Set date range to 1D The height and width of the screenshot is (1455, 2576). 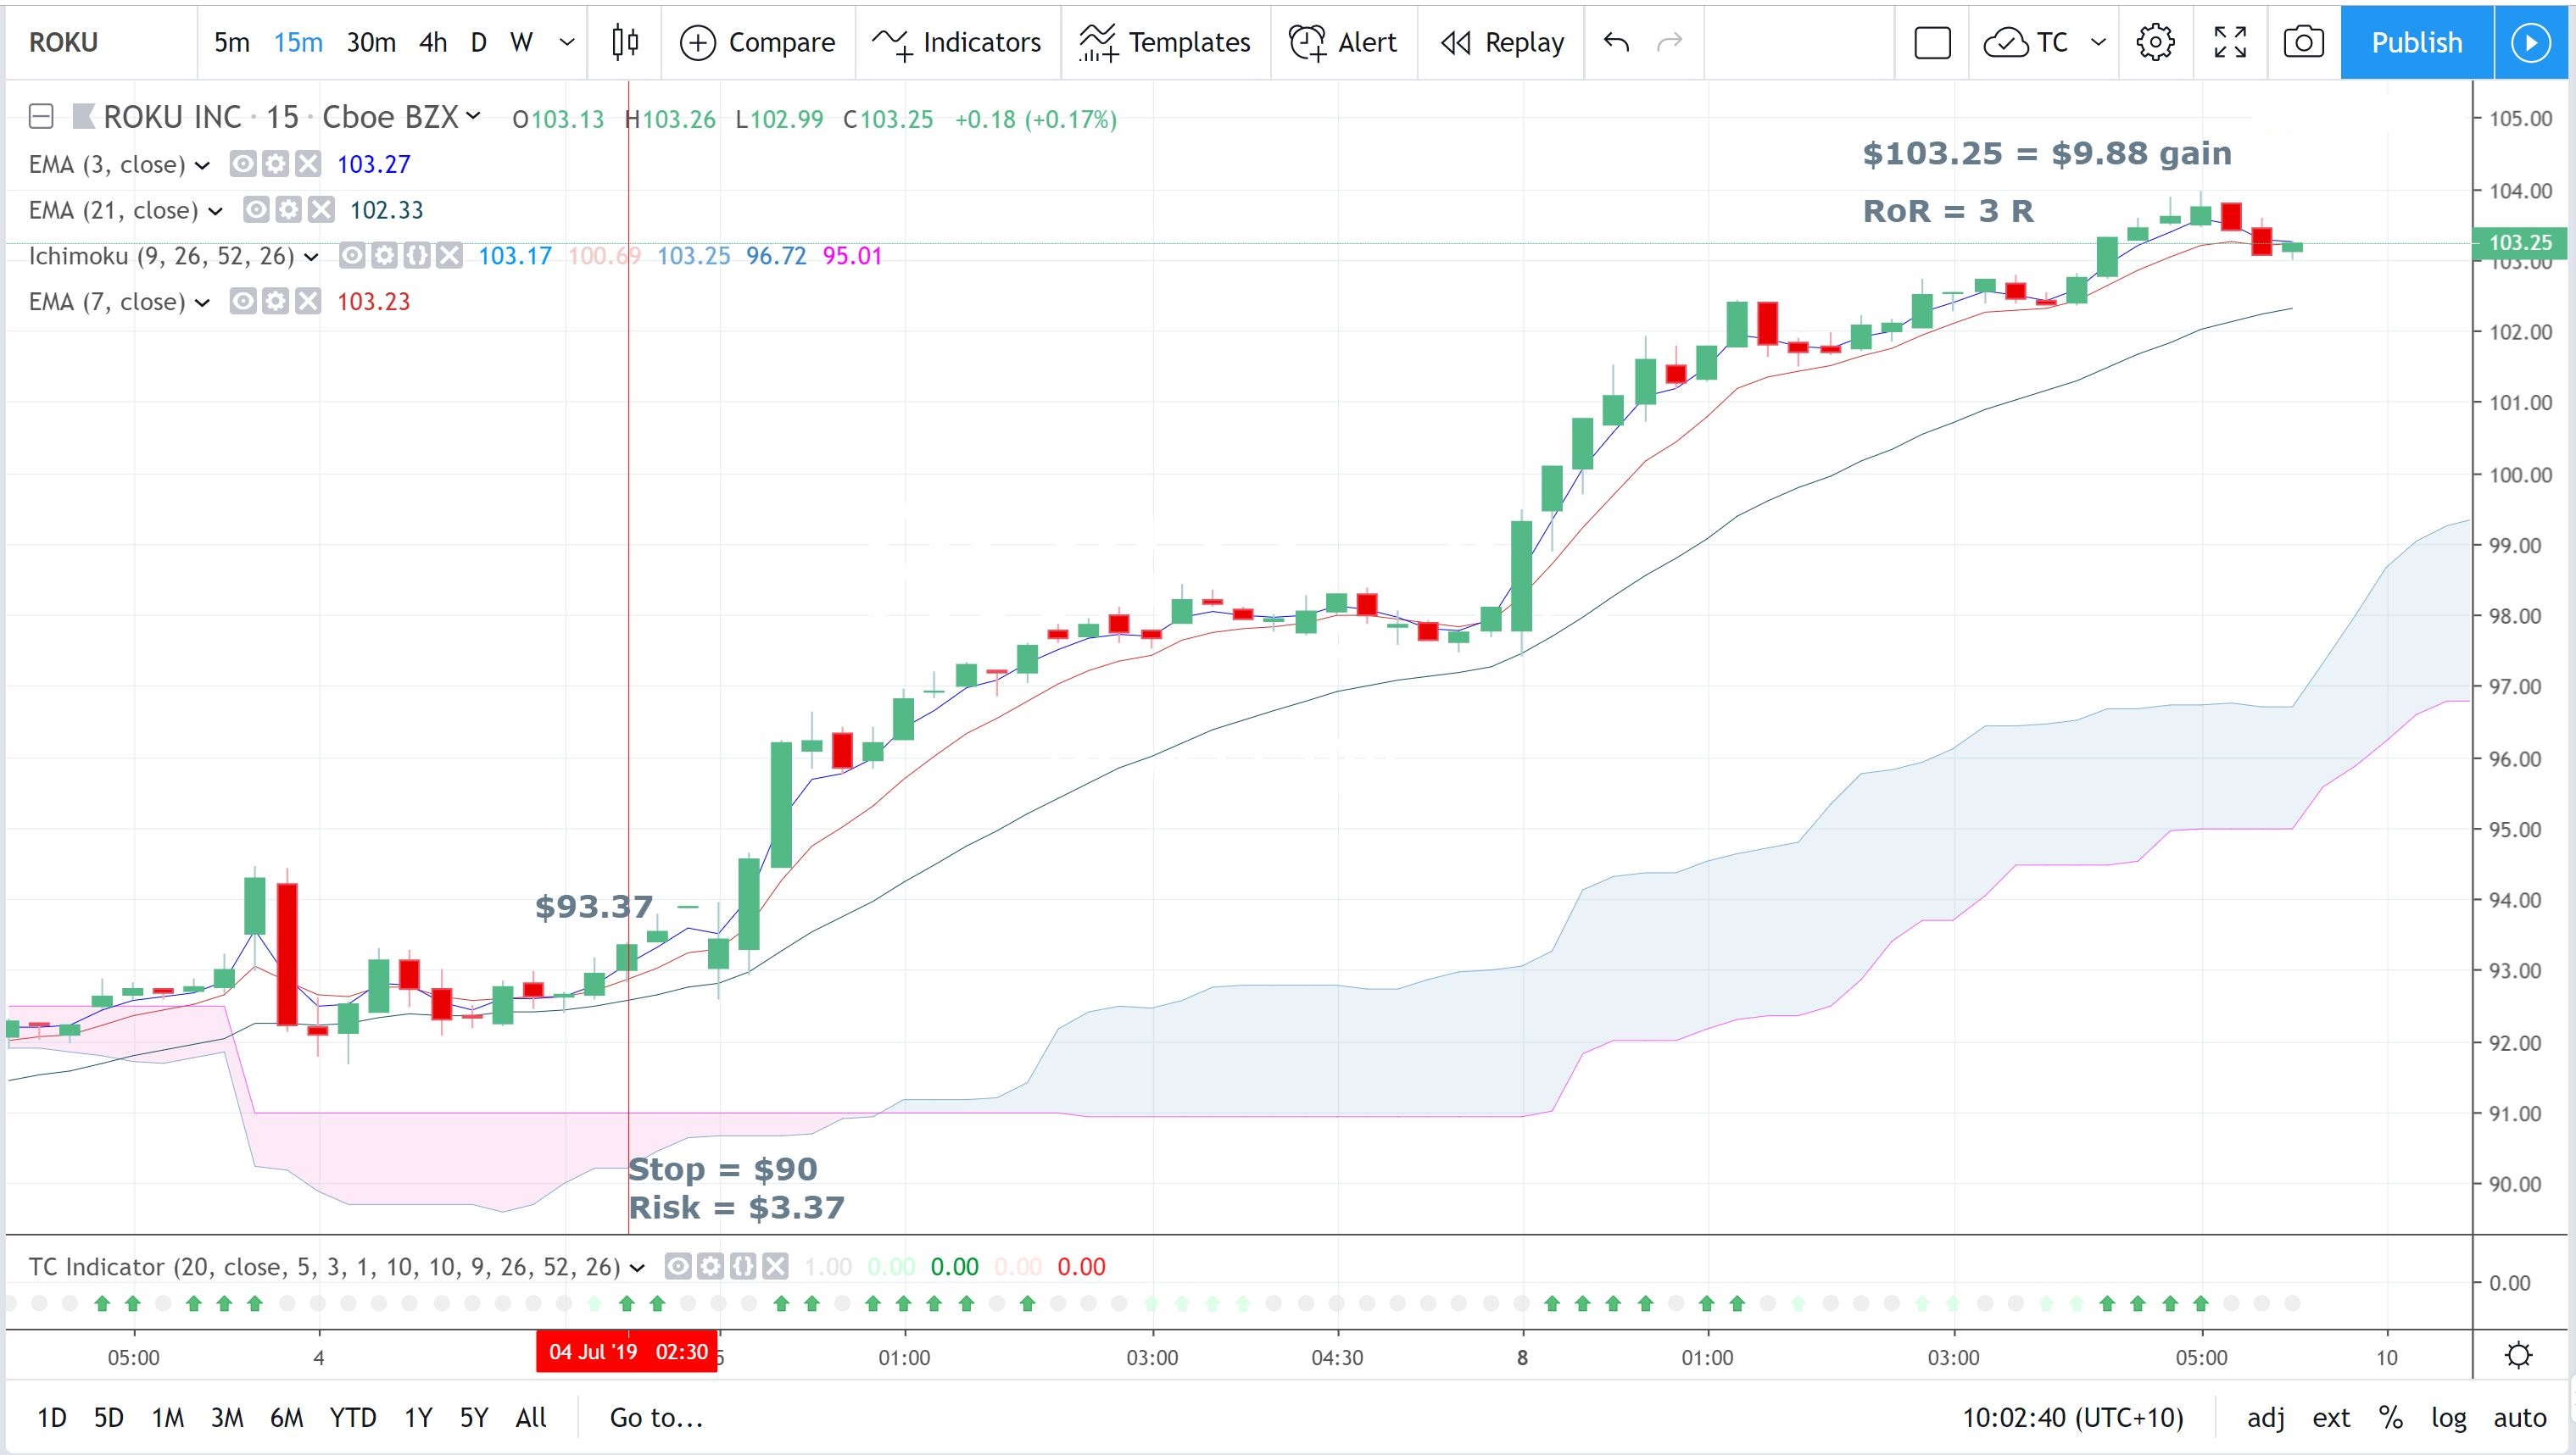51,1418
